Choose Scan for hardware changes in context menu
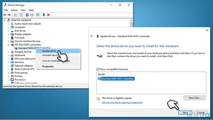 pyautogui.click(x=58, y=61)
